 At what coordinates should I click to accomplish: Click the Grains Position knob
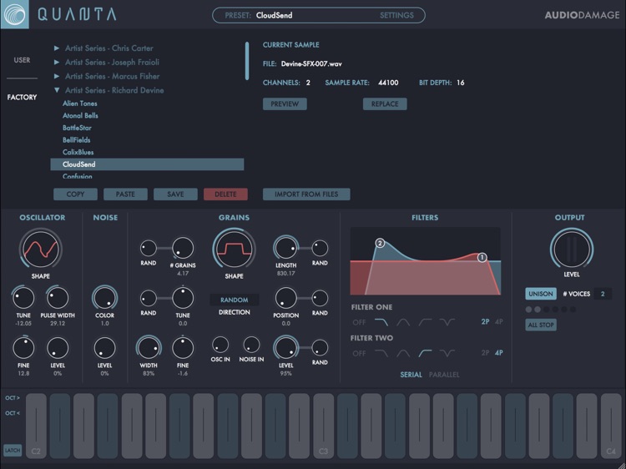(285, 298)
